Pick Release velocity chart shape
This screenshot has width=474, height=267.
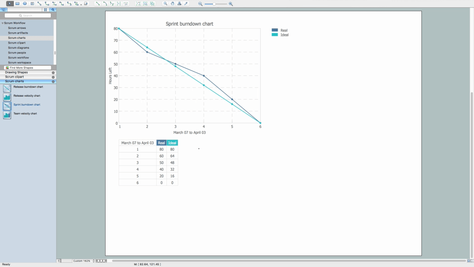(x=7, y=97)
